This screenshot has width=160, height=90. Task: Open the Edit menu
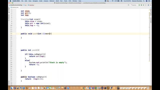coord(26,1)
